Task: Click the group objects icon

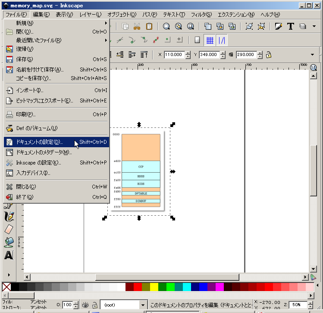Action: point(249,26)
